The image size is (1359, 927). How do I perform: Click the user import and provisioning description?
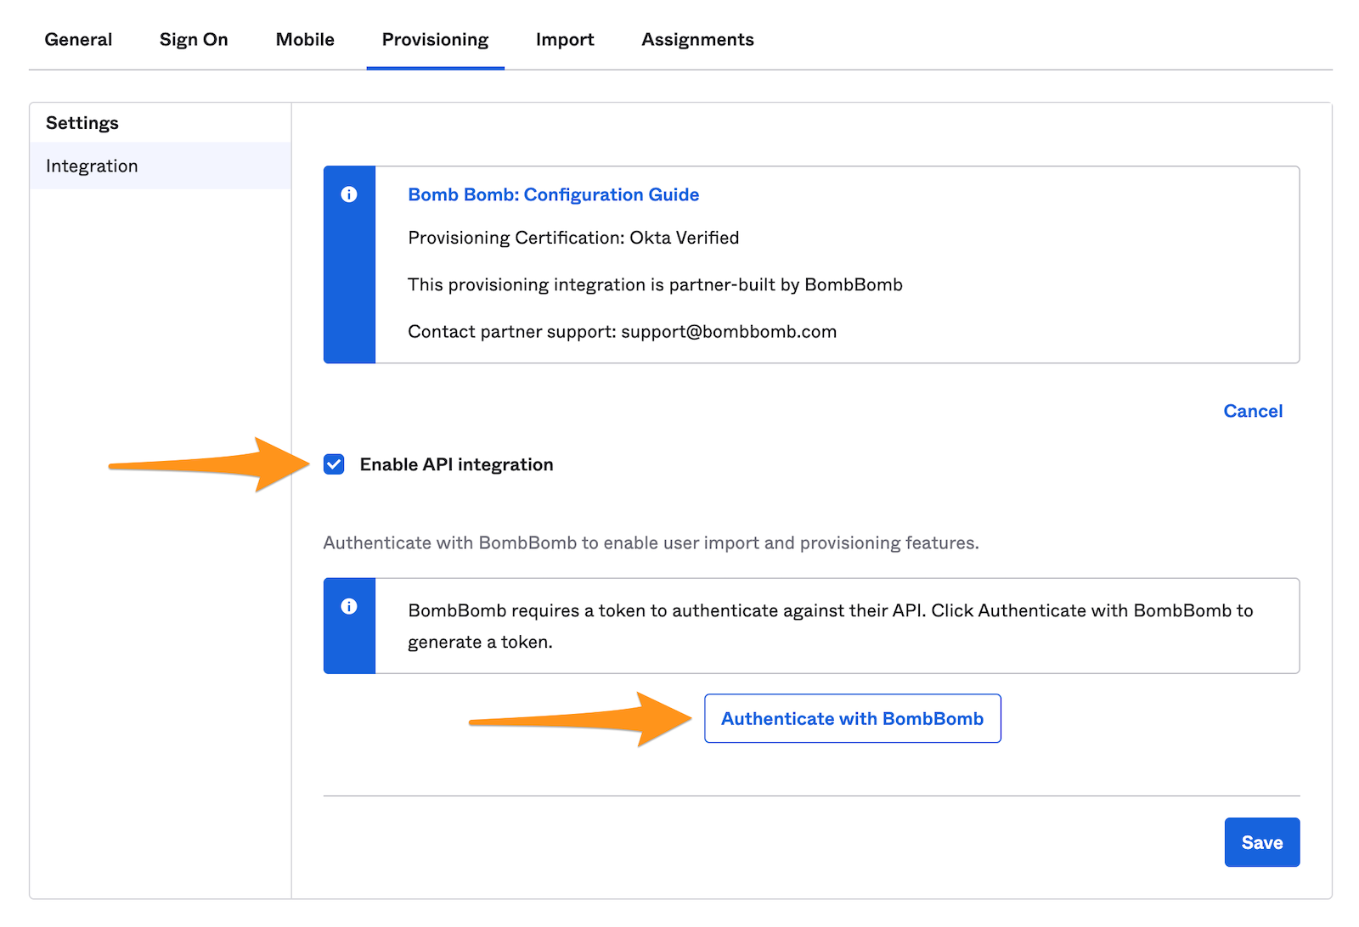click(x=651, y=543)
